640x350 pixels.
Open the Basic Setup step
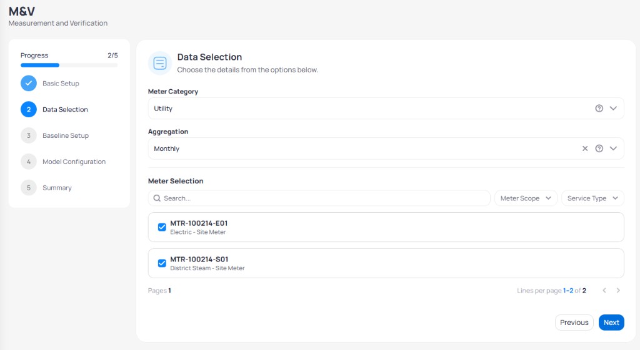click(x=61, y=83)
